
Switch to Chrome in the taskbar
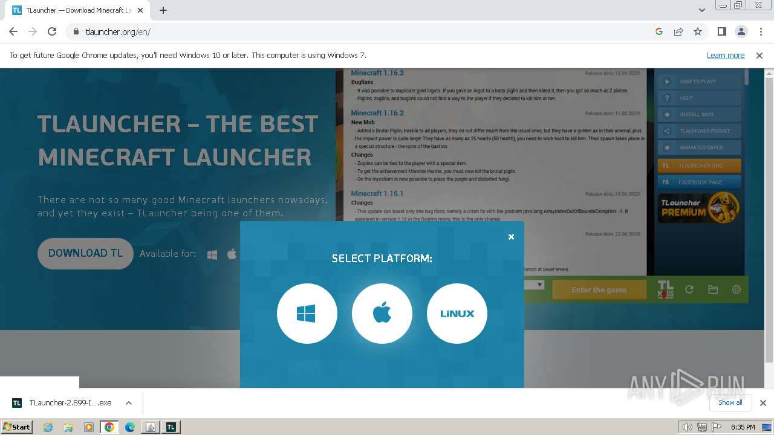pyautogui.click(x=109, y=427)
